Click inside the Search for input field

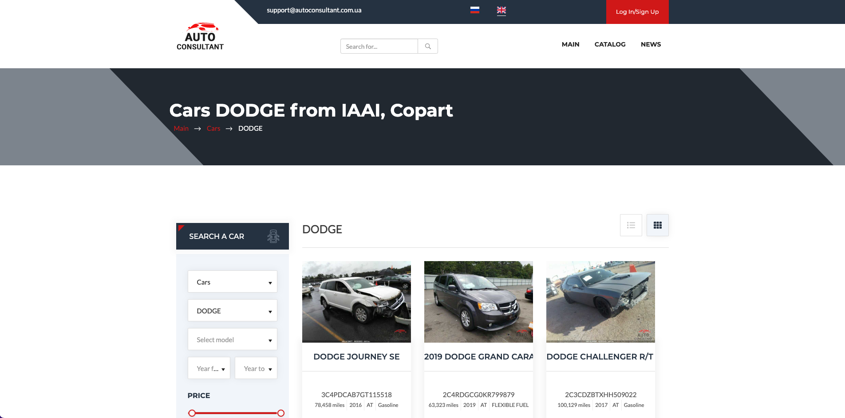point(379,46)
